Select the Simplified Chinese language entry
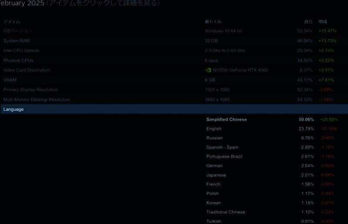 (226, 119)
